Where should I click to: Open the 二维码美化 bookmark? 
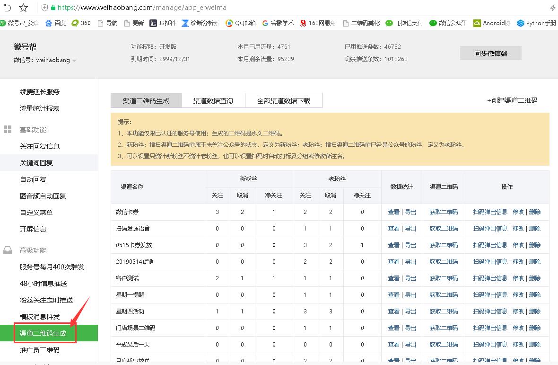[361, 23]
